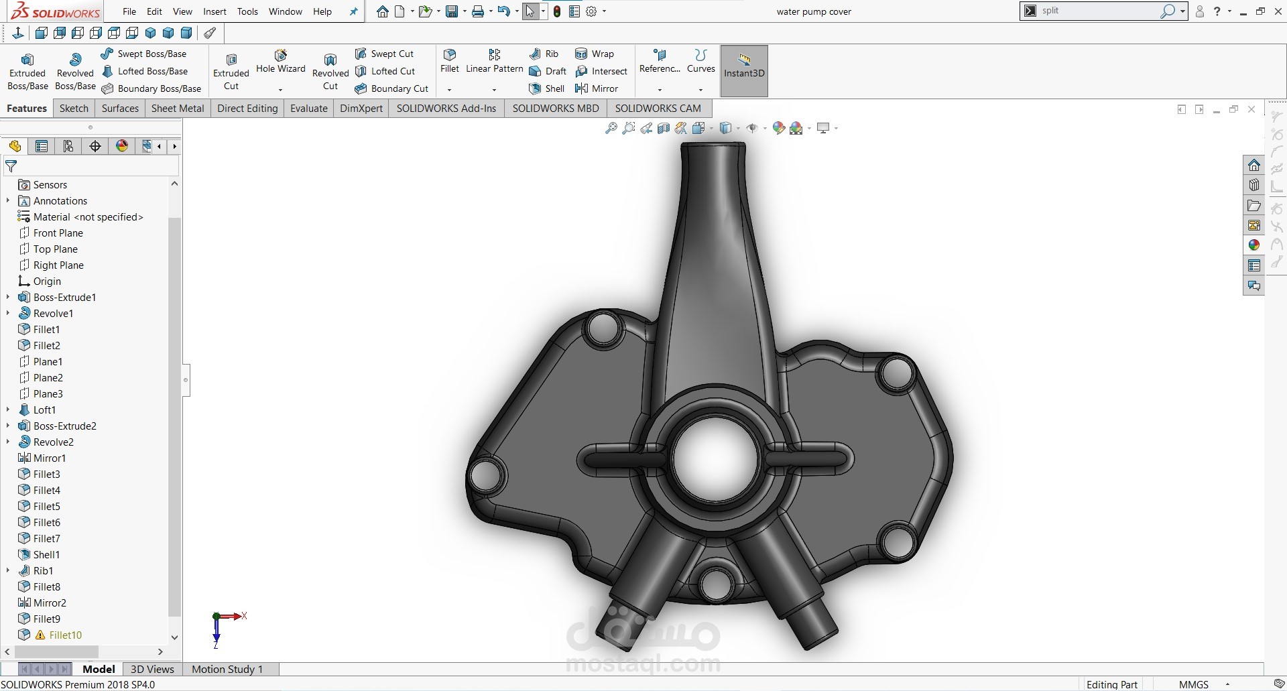Activate the Rib tool in the ribbon
Viewport: 1287px width, 691px height.
point(544,54)
